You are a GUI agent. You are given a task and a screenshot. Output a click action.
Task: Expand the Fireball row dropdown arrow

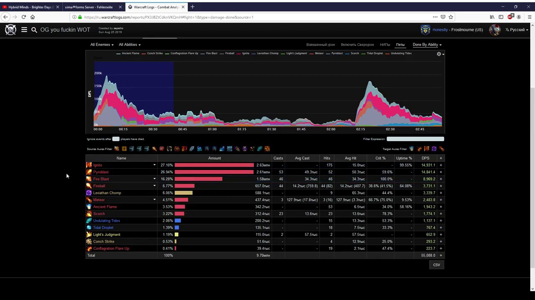coord(154,186)
